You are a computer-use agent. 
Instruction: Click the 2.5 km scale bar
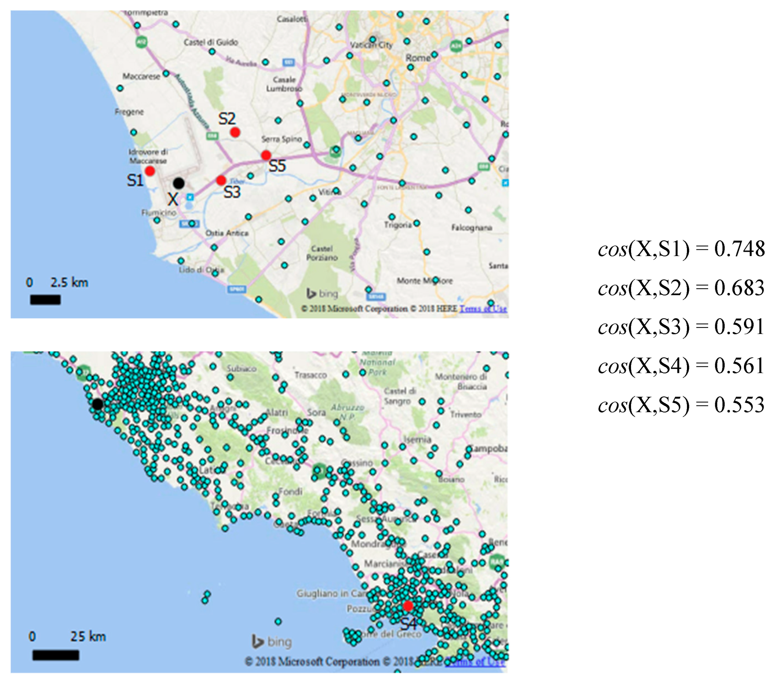click(45, 300)
